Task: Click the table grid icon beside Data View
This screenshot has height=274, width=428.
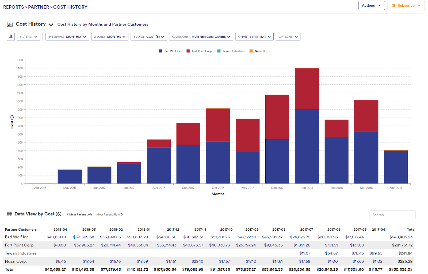Action: click(10, 214)
